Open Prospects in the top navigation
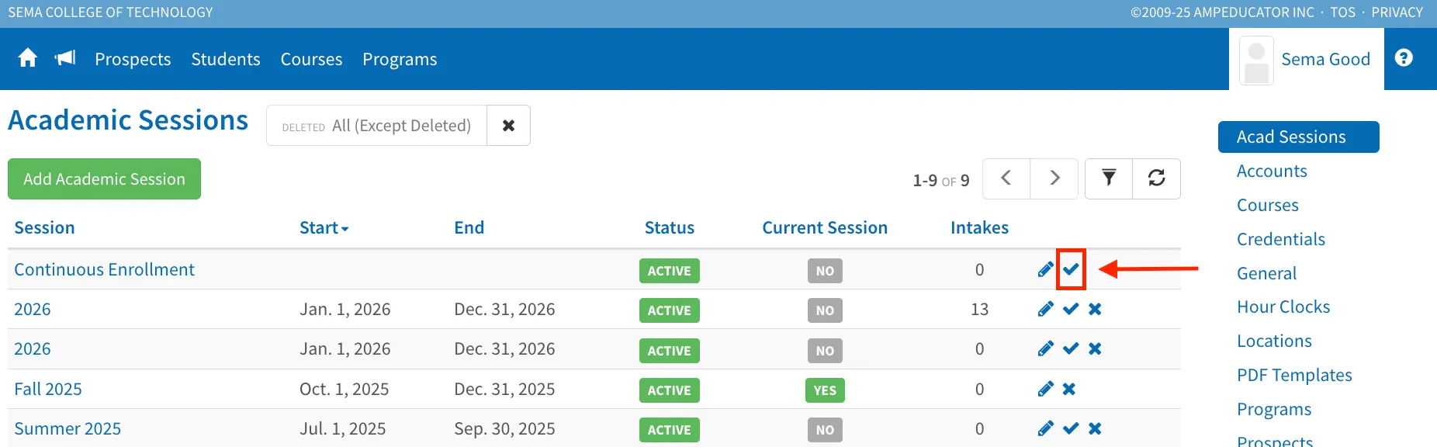Image resolution: width=1437 pixels, height=447 pixels. click(133, 59)
